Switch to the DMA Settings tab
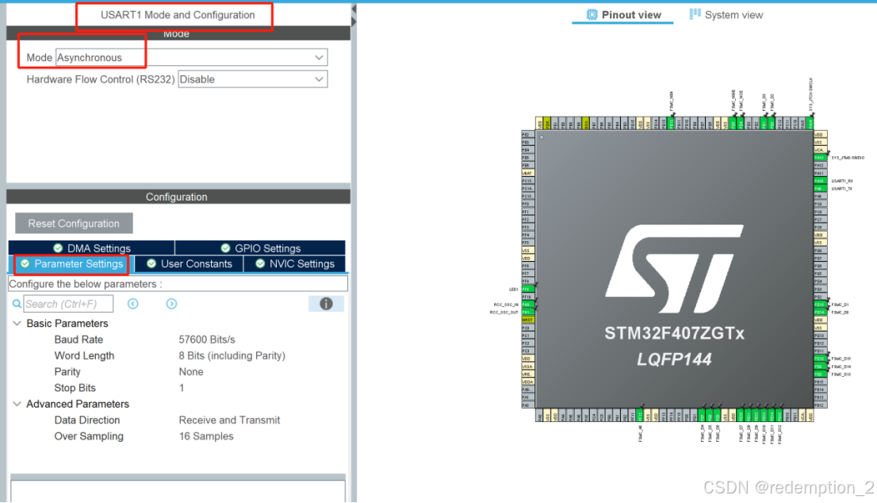877x503 pixels. (92, 248)
